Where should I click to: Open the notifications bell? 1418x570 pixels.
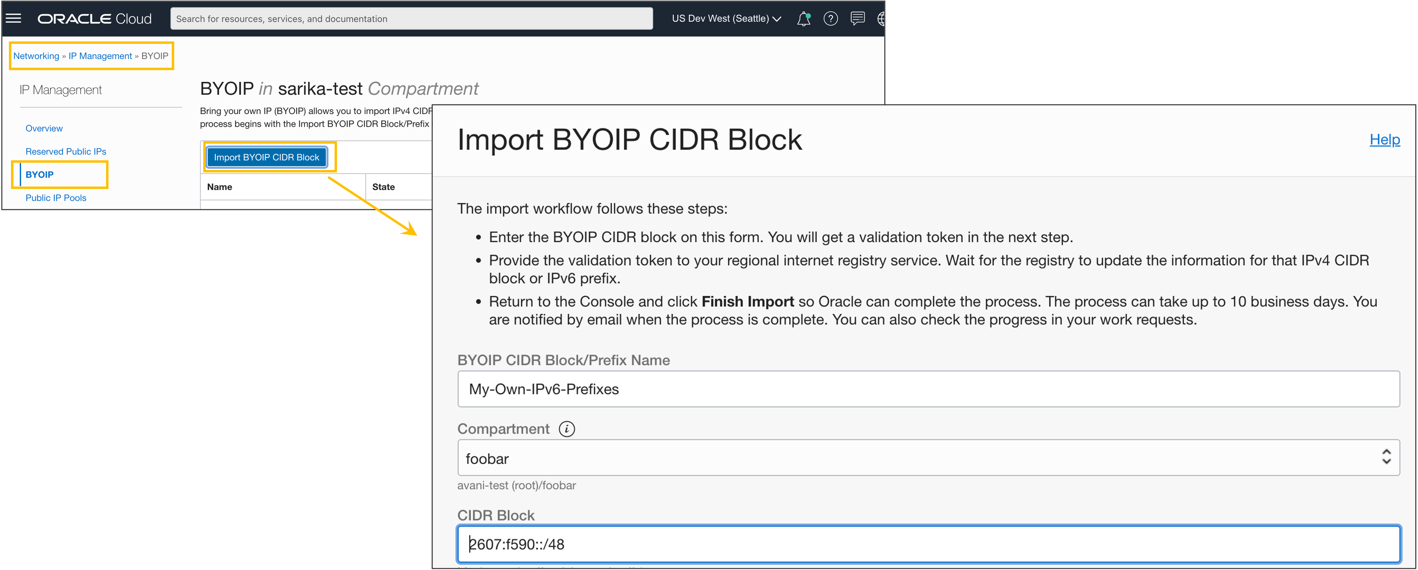(x=804, y=18)
